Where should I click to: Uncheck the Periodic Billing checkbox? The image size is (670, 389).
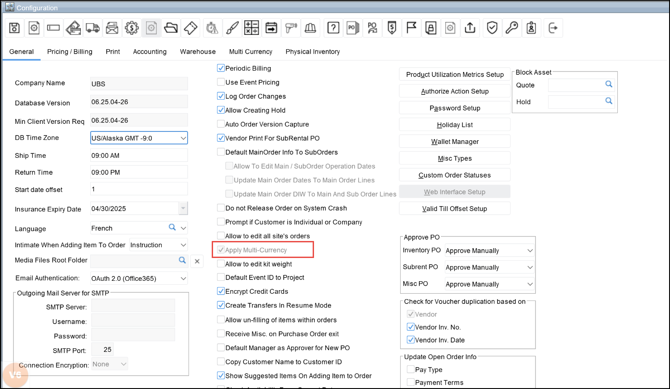point(221,68)
